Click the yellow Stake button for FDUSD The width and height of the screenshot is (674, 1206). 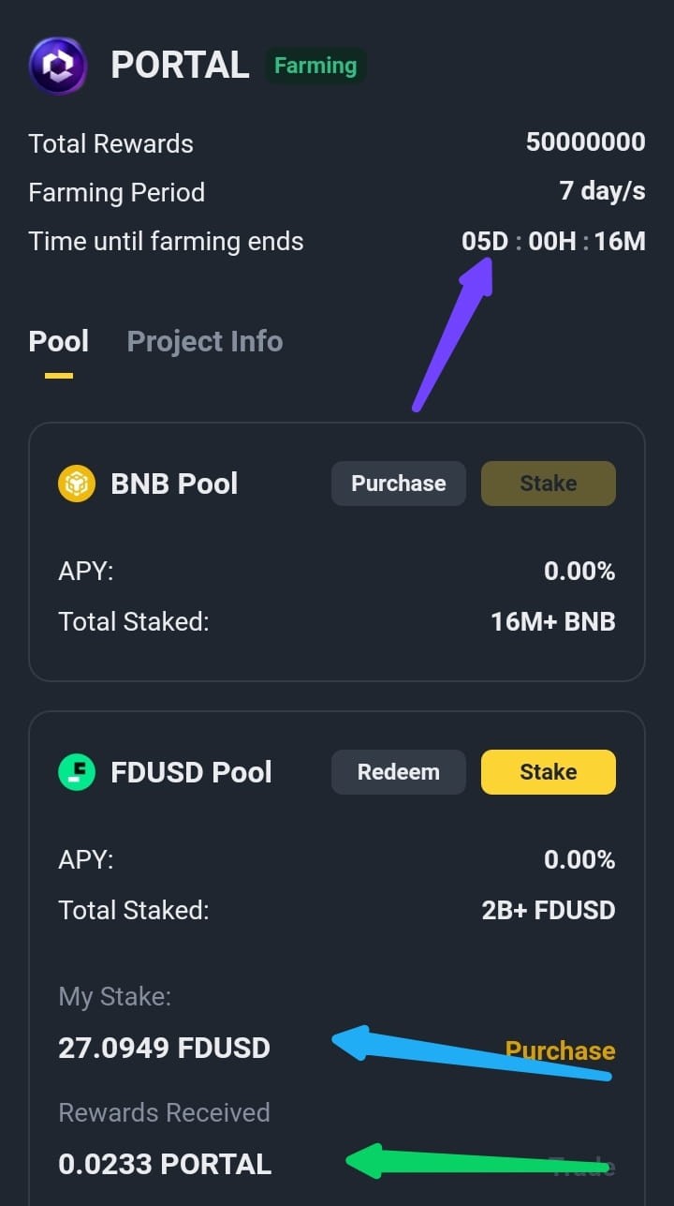tap(549, 772)
